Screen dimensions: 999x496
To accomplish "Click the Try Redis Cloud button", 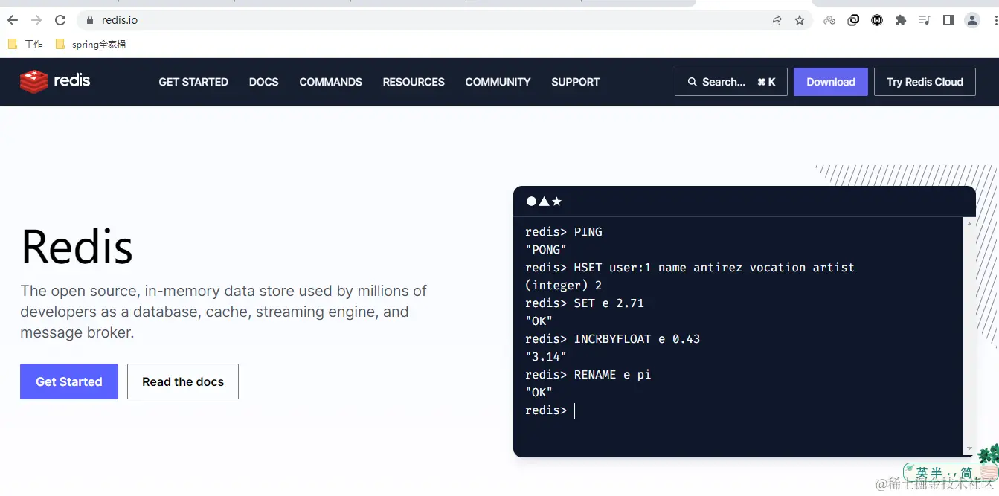I will 925,82.
